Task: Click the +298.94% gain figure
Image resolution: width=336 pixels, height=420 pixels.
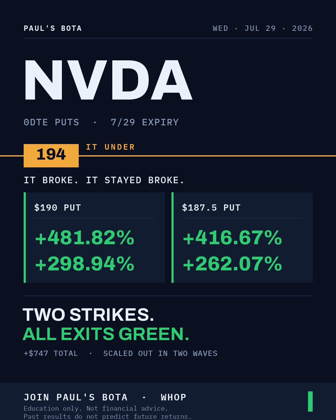Action: (x=85, y=264)
